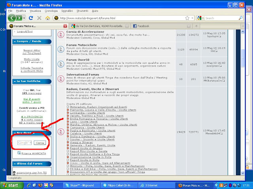This screenshot has width=253, height=189.
Task: Open the Forum Over50 title
Action: pos(78,60)
